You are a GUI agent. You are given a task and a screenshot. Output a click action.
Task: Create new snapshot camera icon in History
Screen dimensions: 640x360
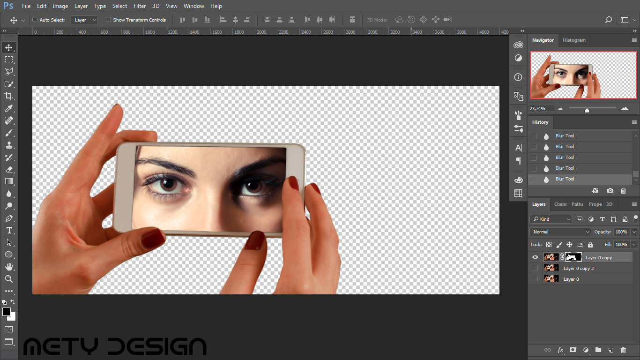tap(610, 191)
